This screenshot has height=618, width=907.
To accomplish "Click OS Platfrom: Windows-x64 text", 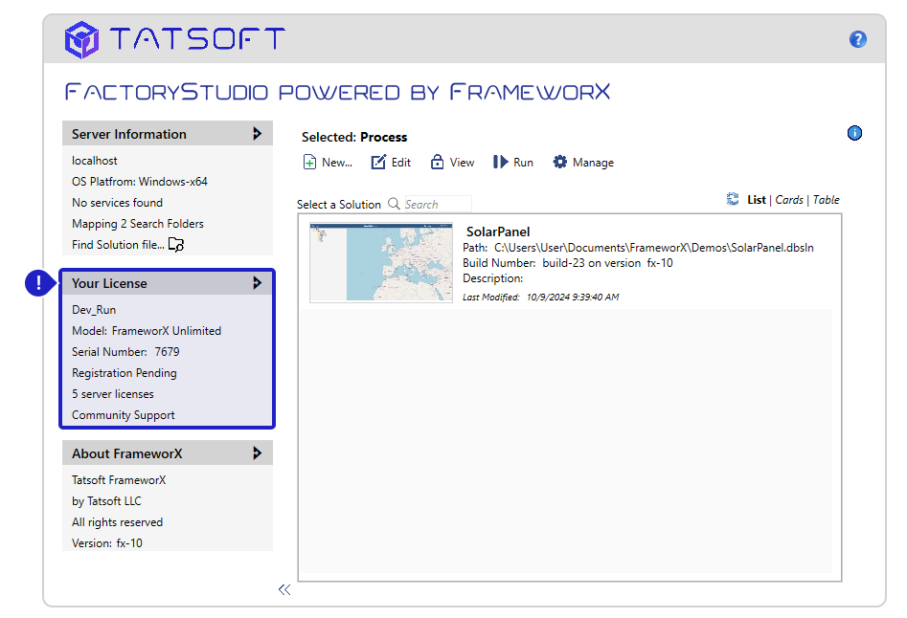I will click(140, 182).
